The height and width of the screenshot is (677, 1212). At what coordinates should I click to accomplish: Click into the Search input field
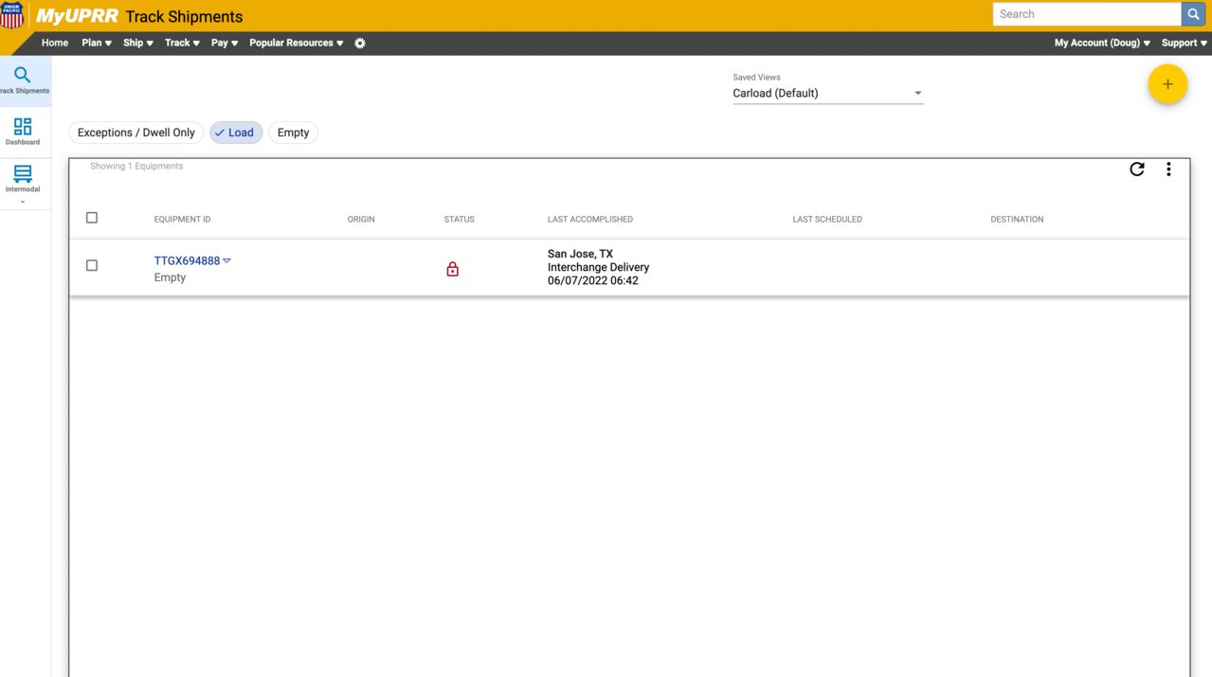click(1087, 14)
